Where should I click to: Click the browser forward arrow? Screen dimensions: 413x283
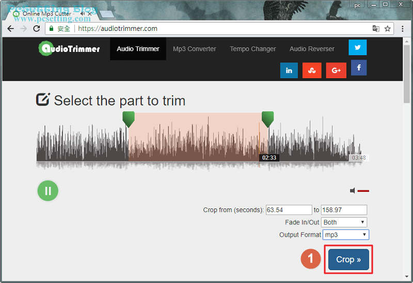point(23,28)
